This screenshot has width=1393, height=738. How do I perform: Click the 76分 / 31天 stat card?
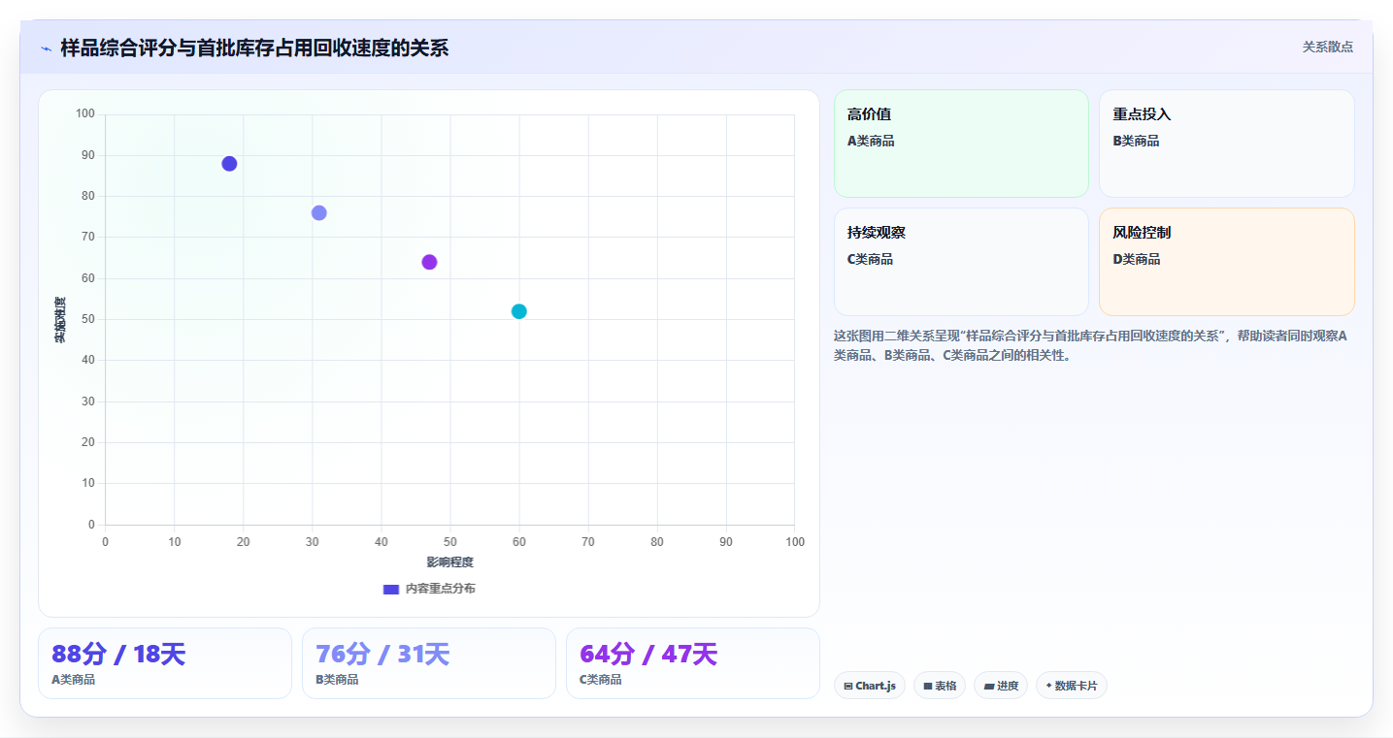tap(429, 663)
